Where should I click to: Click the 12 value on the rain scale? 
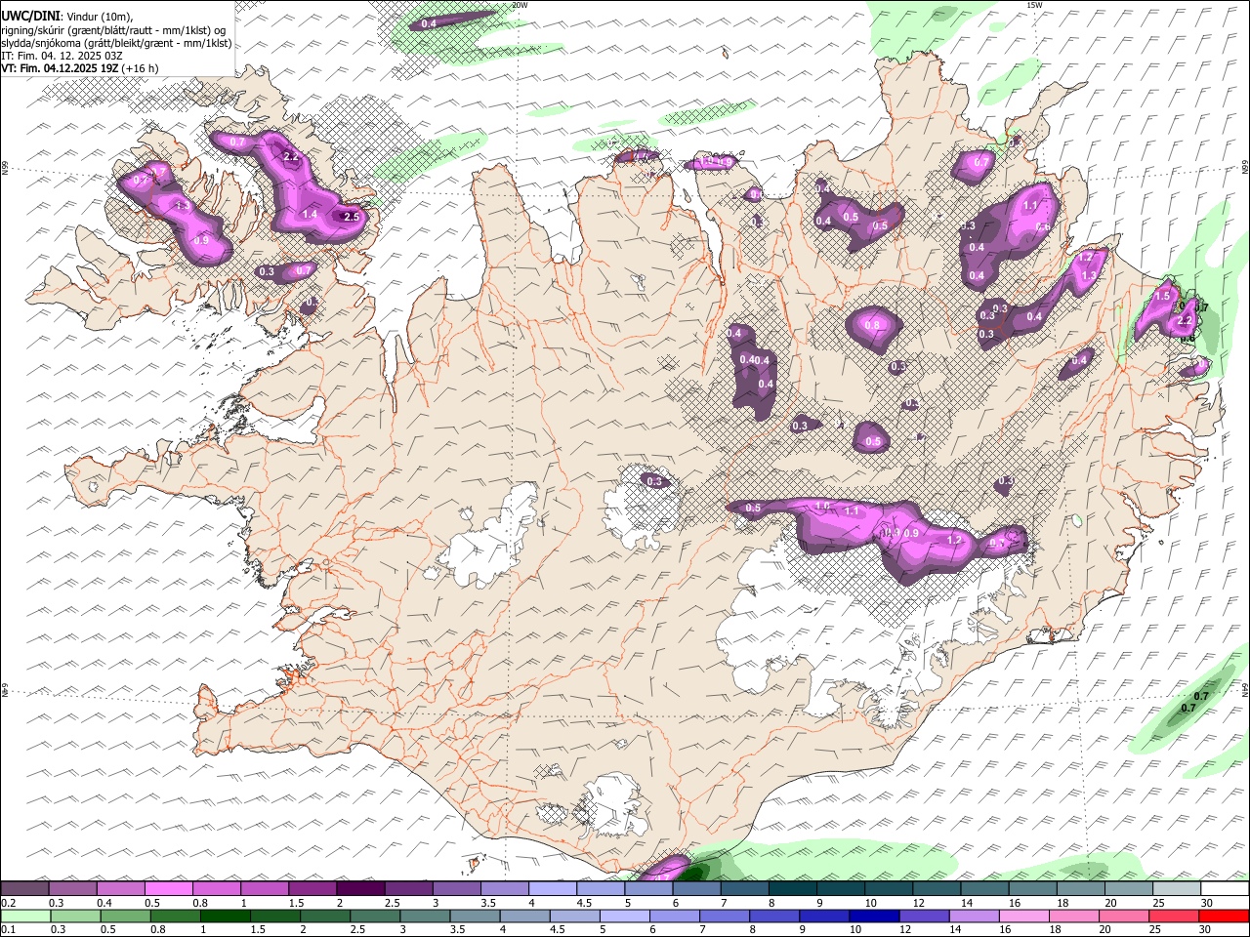904,929
